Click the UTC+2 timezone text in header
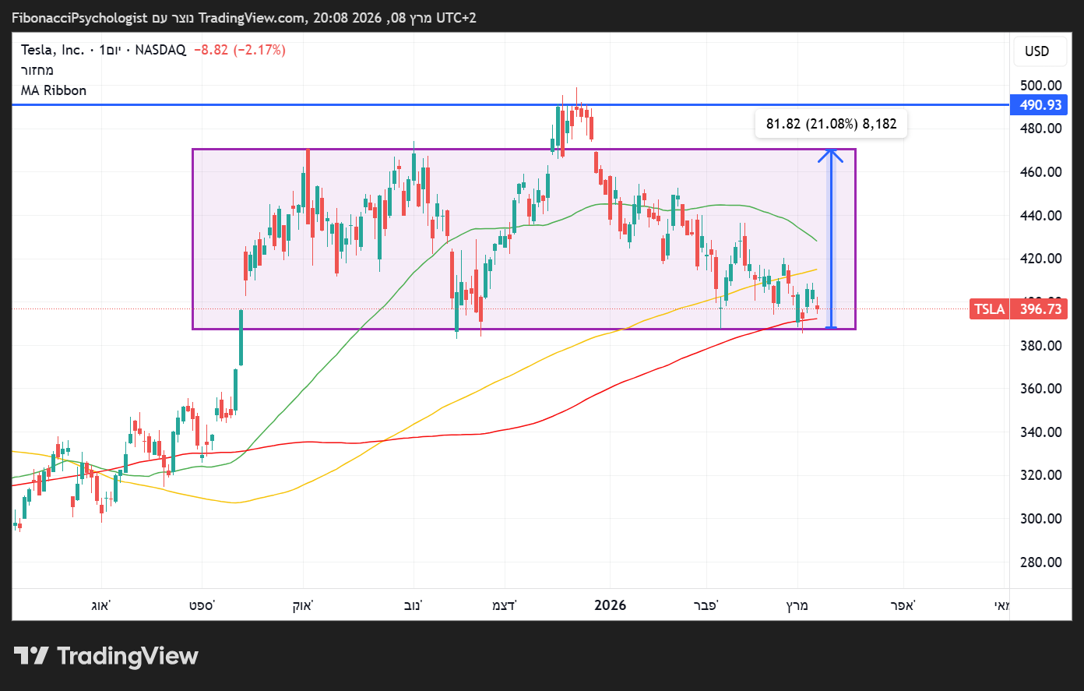Screen dimensions: 1084x691 tap(456, 17)
